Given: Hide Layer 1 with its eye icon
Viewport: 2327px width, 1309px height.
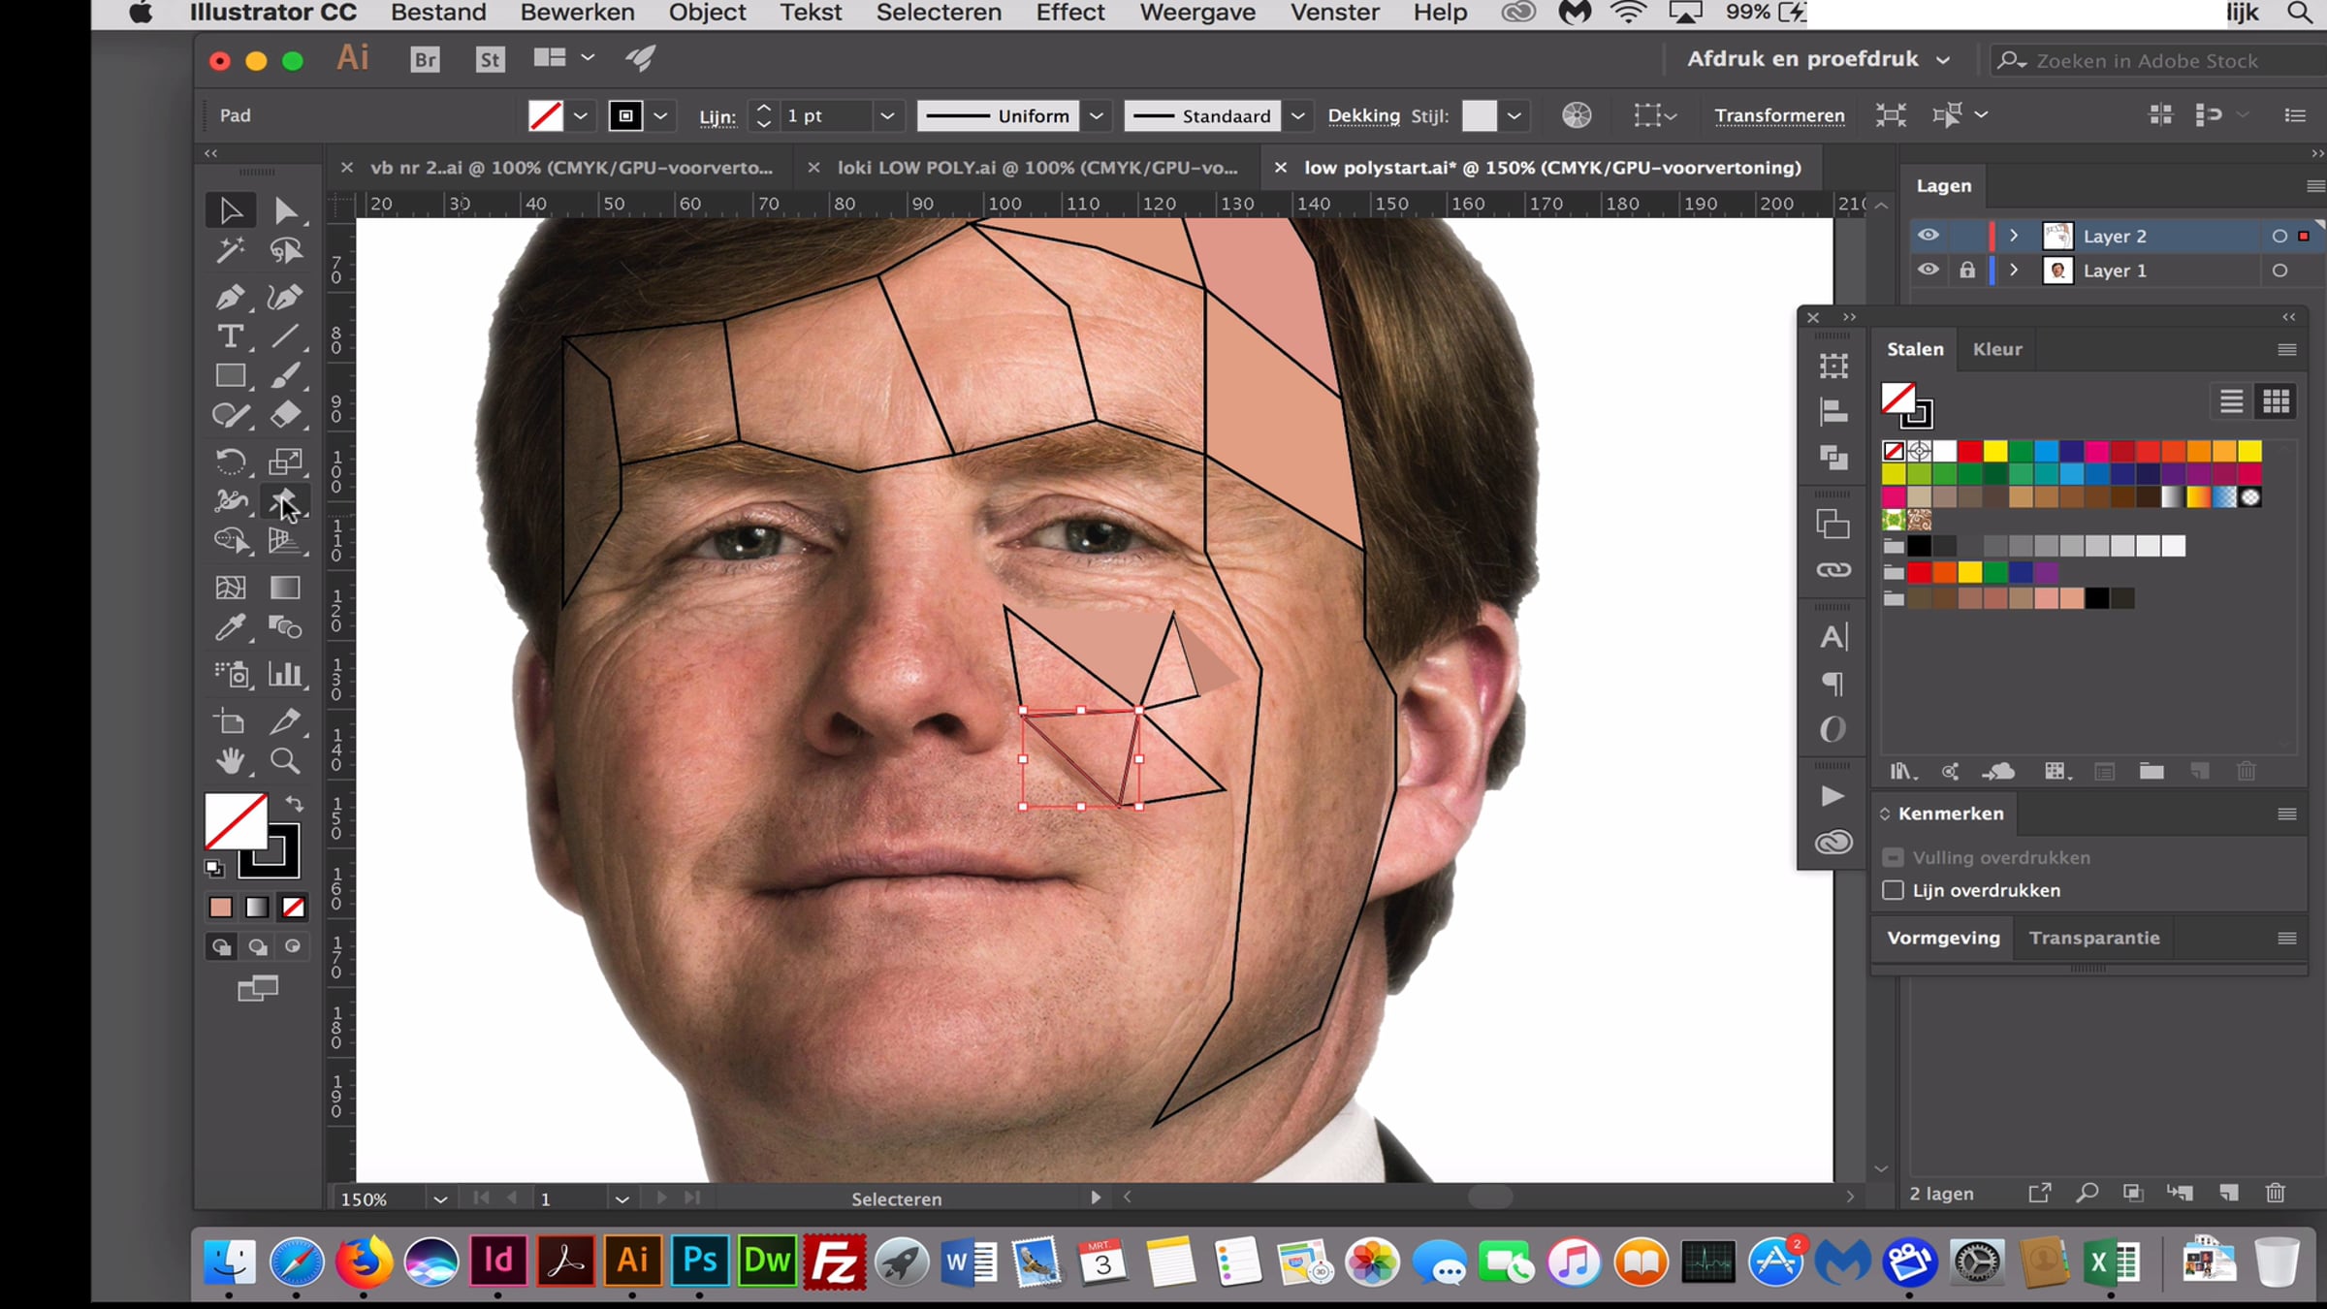Looking at the screenshot, I should coord(1929,271).
